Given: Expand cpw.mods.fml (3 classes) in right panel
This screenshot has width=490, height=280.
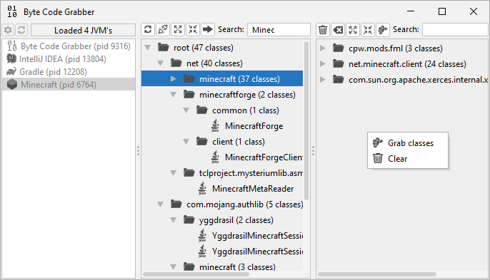Looking at the screenshot, I should pos(323,48).
